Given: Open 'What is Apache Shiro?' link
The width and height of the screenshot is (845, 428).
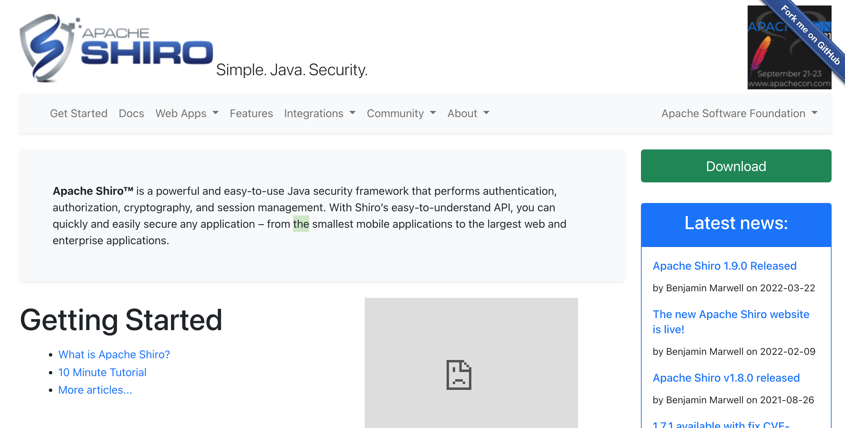Looking at the screenshot, I should [114, 354].
